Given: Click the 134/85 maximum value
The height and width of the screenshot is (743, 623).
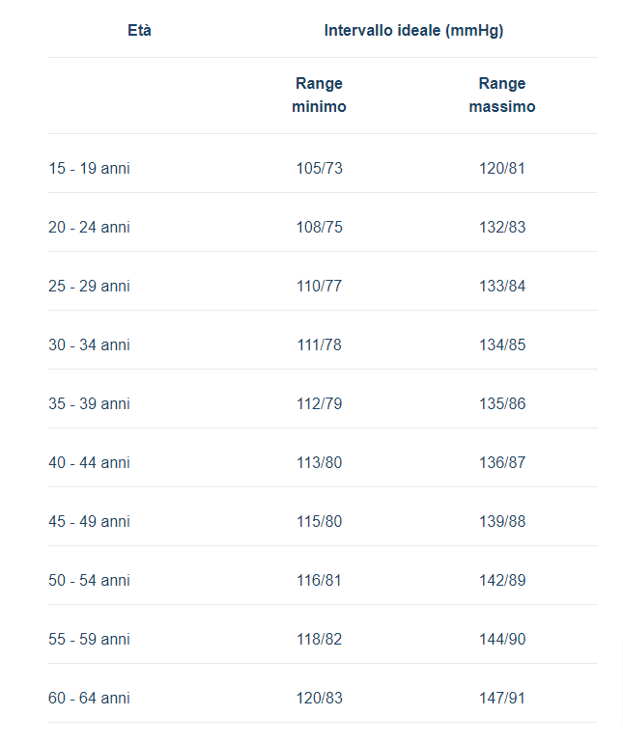Looking at the screenshot, I should pyautogui.click(x=502, y=345).
